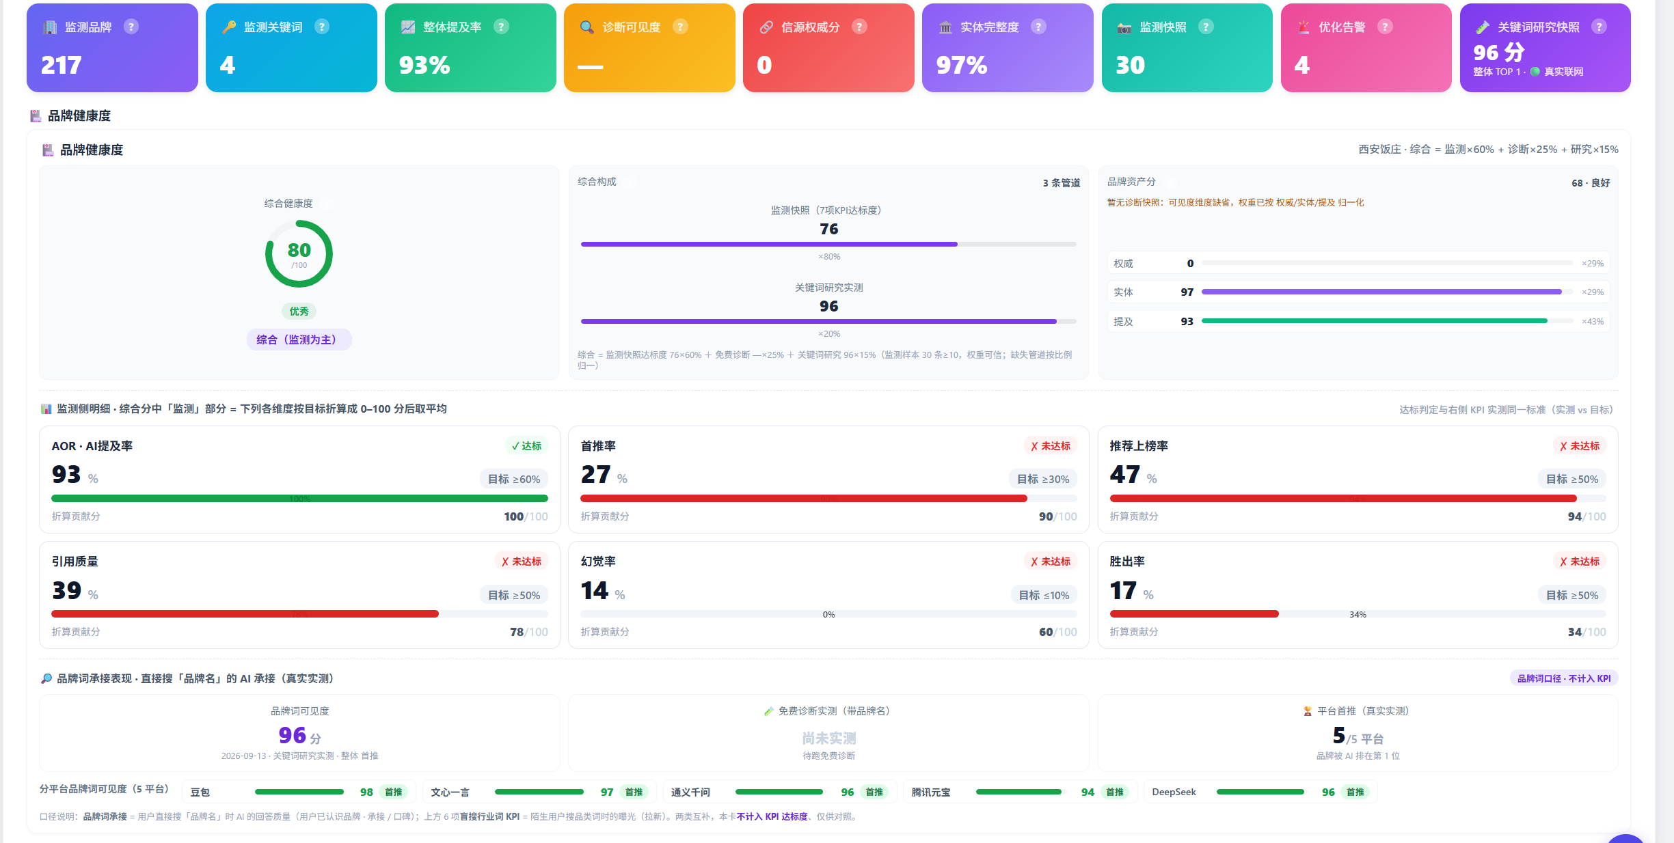Screen dimensions: 1674x843
Task: Click the 综合健康度 80 circular gauge
Action: (x=299, y=253)
